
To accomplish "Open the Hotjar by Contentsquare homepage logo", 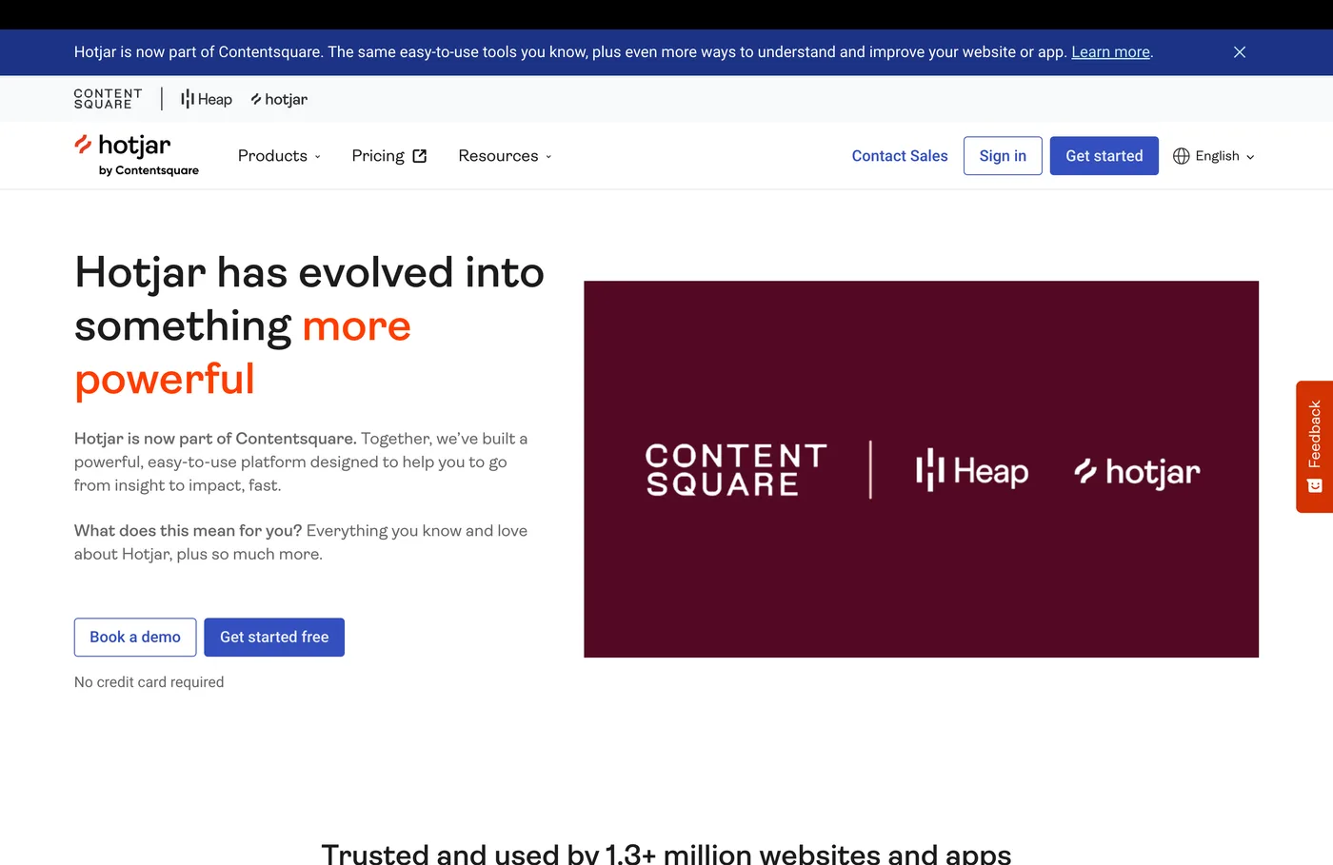I will pos(136,155).
